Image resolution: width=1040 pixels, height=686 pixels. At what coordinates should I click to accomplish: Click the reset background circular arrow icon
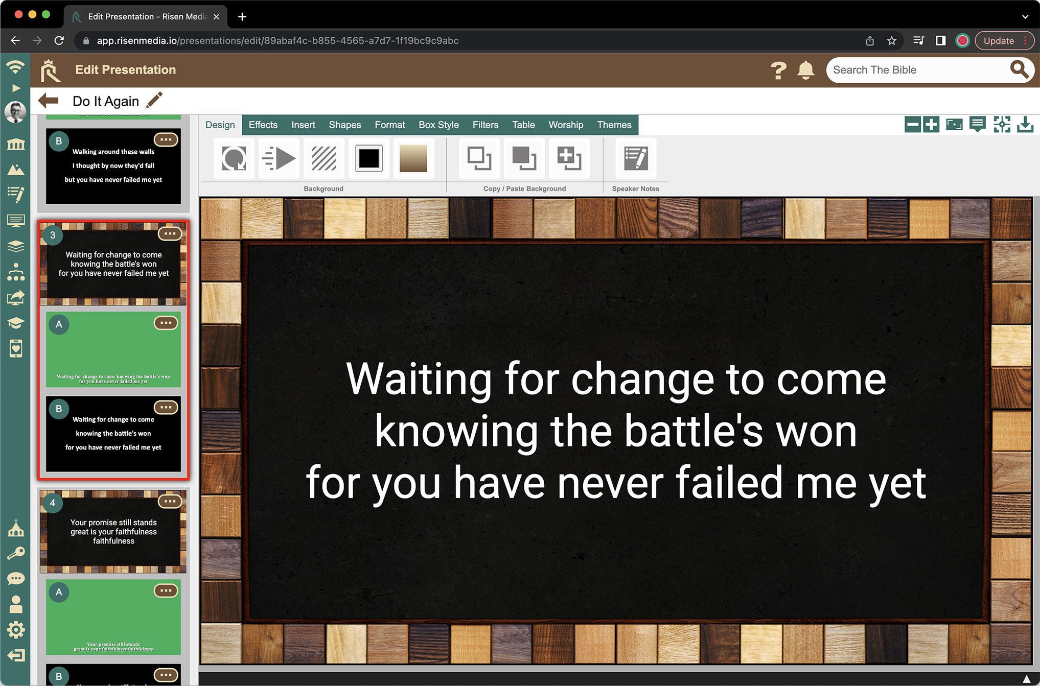point(234,158)
